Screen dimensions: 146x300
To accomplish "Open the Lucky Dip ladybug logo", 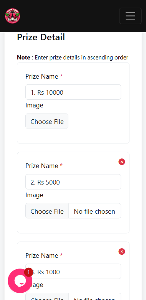I will (12, 16).
